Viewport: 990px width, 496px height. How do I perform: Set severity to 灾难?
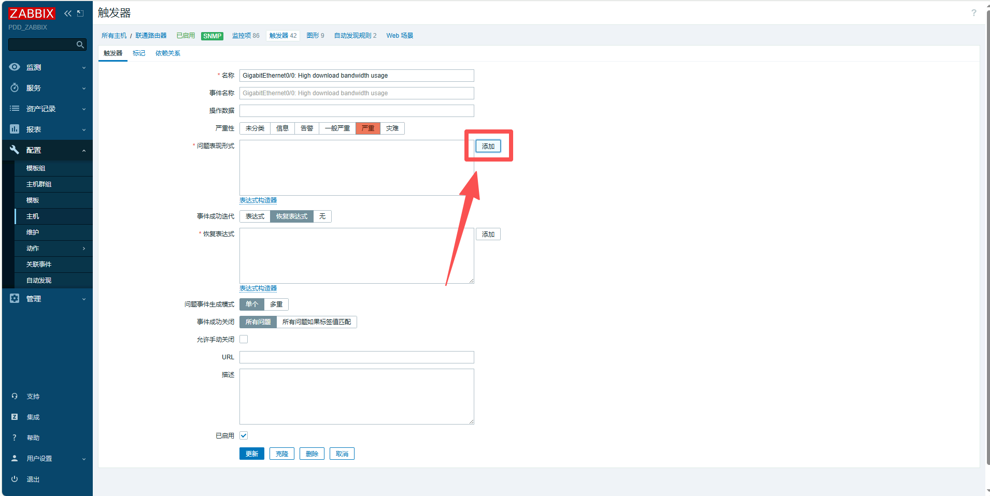(x=392, y=128)
